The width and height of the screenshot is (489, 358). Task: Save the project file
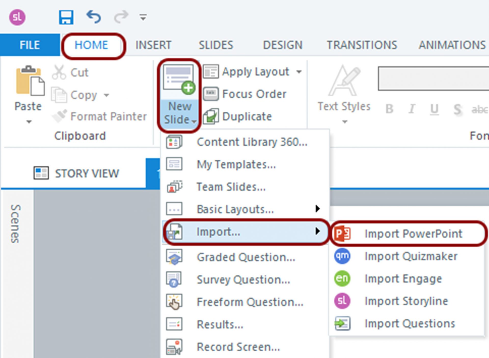66,17
